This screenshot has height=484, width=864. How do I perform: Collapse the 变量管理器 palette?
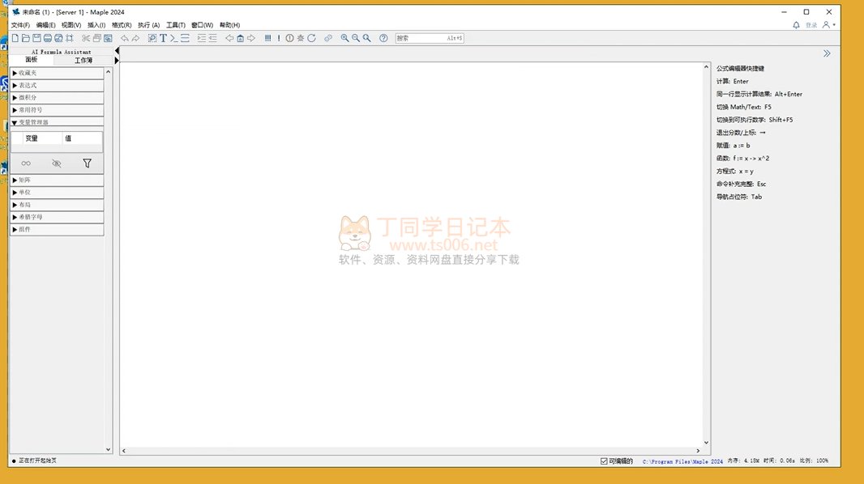pos(57,122)
